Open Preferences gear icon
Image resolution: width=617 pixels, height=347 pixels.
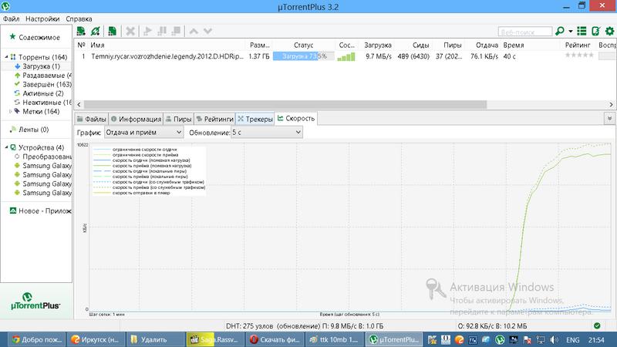(x=609, y=31)
